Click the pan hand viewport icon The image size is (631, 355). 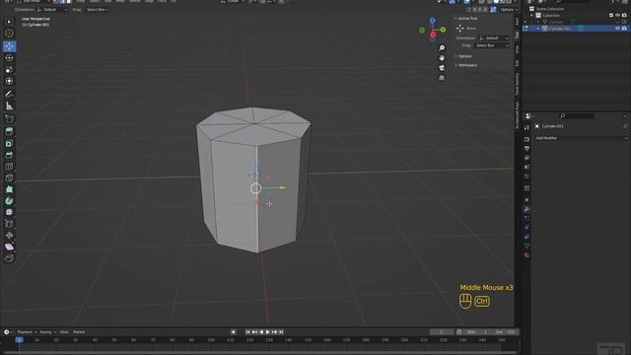tap(442, 58)
